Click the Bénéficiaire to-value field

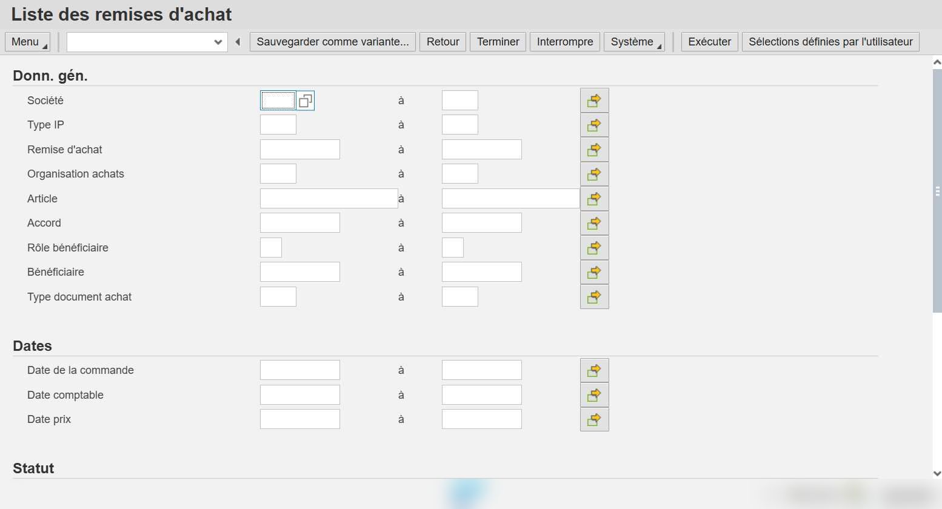click(x=482, y=272)
